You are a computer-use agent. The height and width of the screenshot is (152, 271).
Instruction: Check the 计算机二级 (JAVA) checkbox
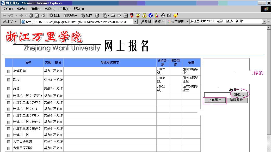point(8,103)
